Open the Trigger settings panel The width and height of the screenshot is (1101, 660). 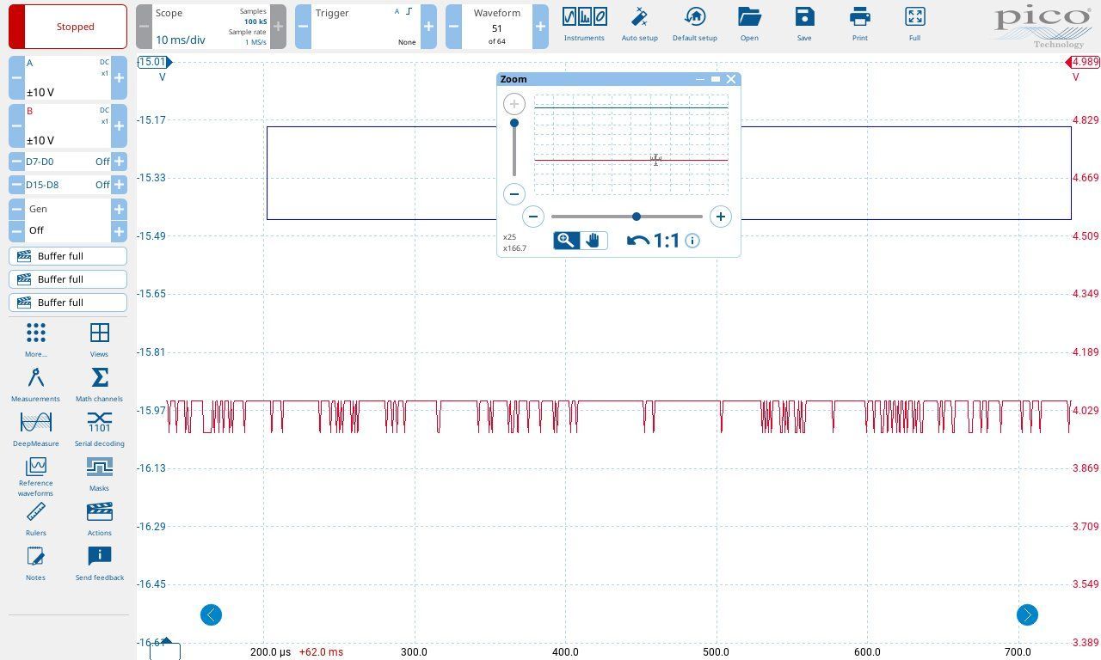click(x=366, y=27)
